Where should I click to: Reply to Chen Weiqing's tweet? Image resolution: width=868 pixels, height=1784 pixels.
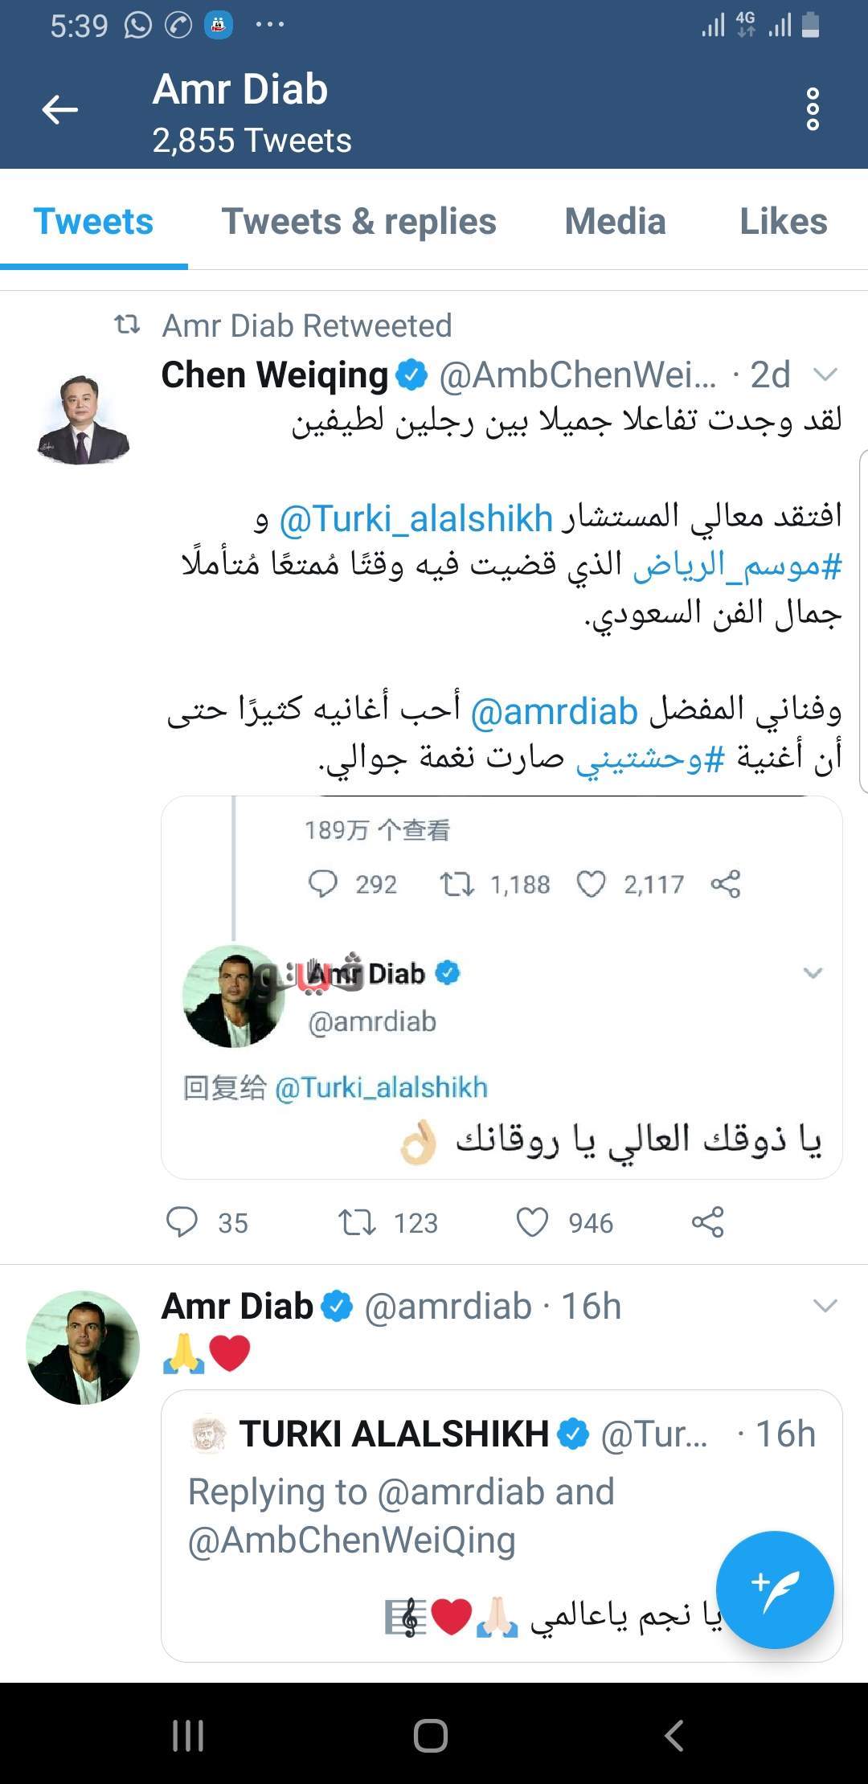click(182, 1221)
